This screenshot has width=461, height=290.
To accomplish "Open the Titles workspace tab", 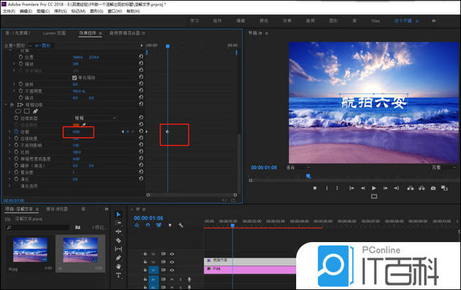I will 376,21.
